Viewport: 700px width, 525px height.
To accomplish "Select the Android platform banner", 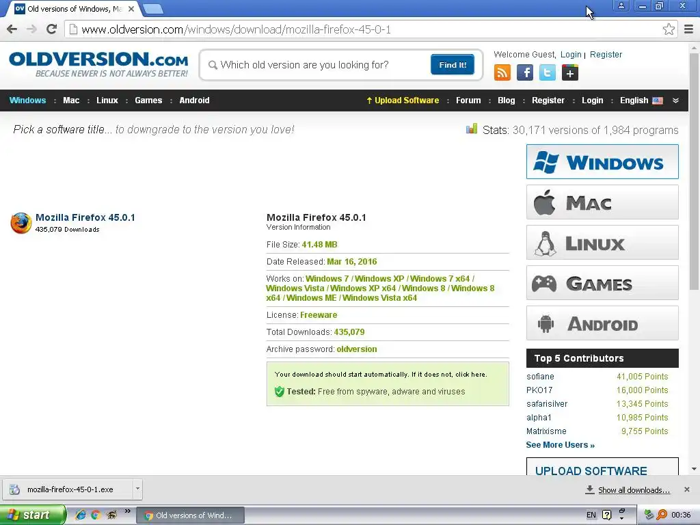I will tap(602, 323).
